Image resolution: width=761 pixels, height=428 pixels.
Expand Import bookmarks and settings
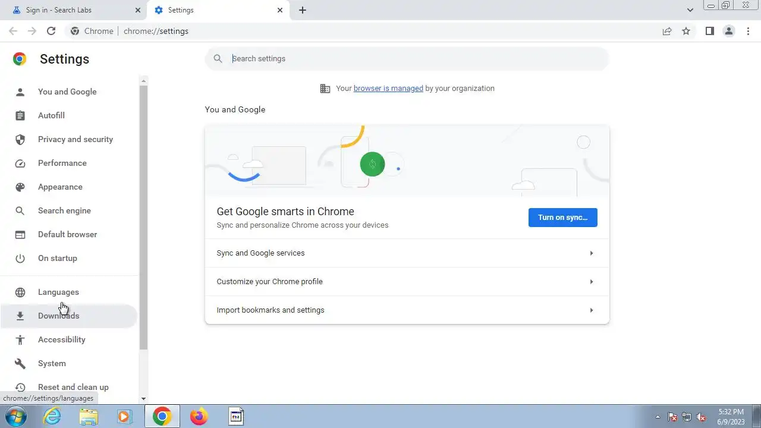pyautogui.click(x=407, y=310)
